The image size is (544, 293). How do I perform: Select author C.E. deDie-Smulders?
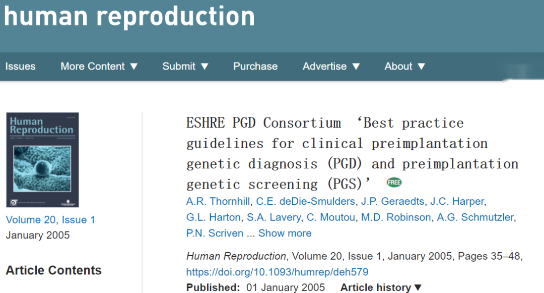click(306, 201)
